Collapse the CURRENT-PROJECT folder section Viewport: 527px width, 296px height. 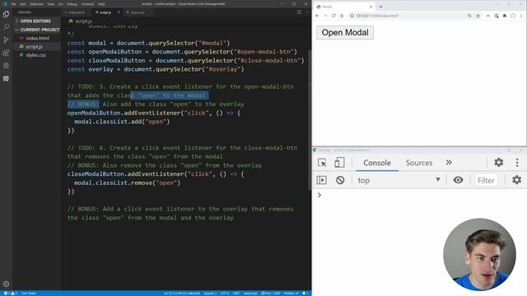click(36, 30)
